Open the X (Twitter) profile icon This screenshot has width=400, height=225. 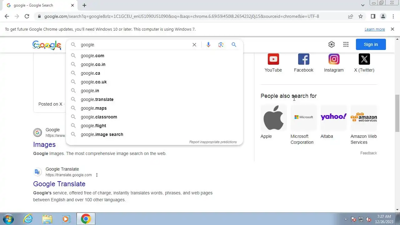pos(364,59)
